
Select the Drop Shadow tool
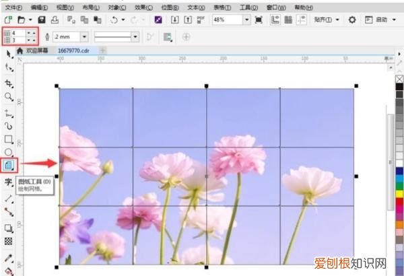9,228
